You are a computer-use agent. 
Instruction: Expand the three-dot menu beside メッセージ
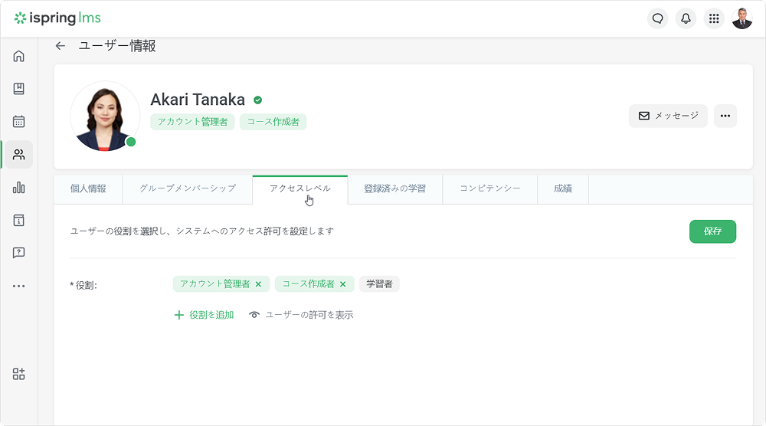tap(725, 116)
